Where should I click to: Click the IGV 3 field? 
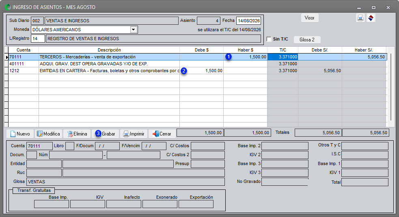click(x=285, y=173)
